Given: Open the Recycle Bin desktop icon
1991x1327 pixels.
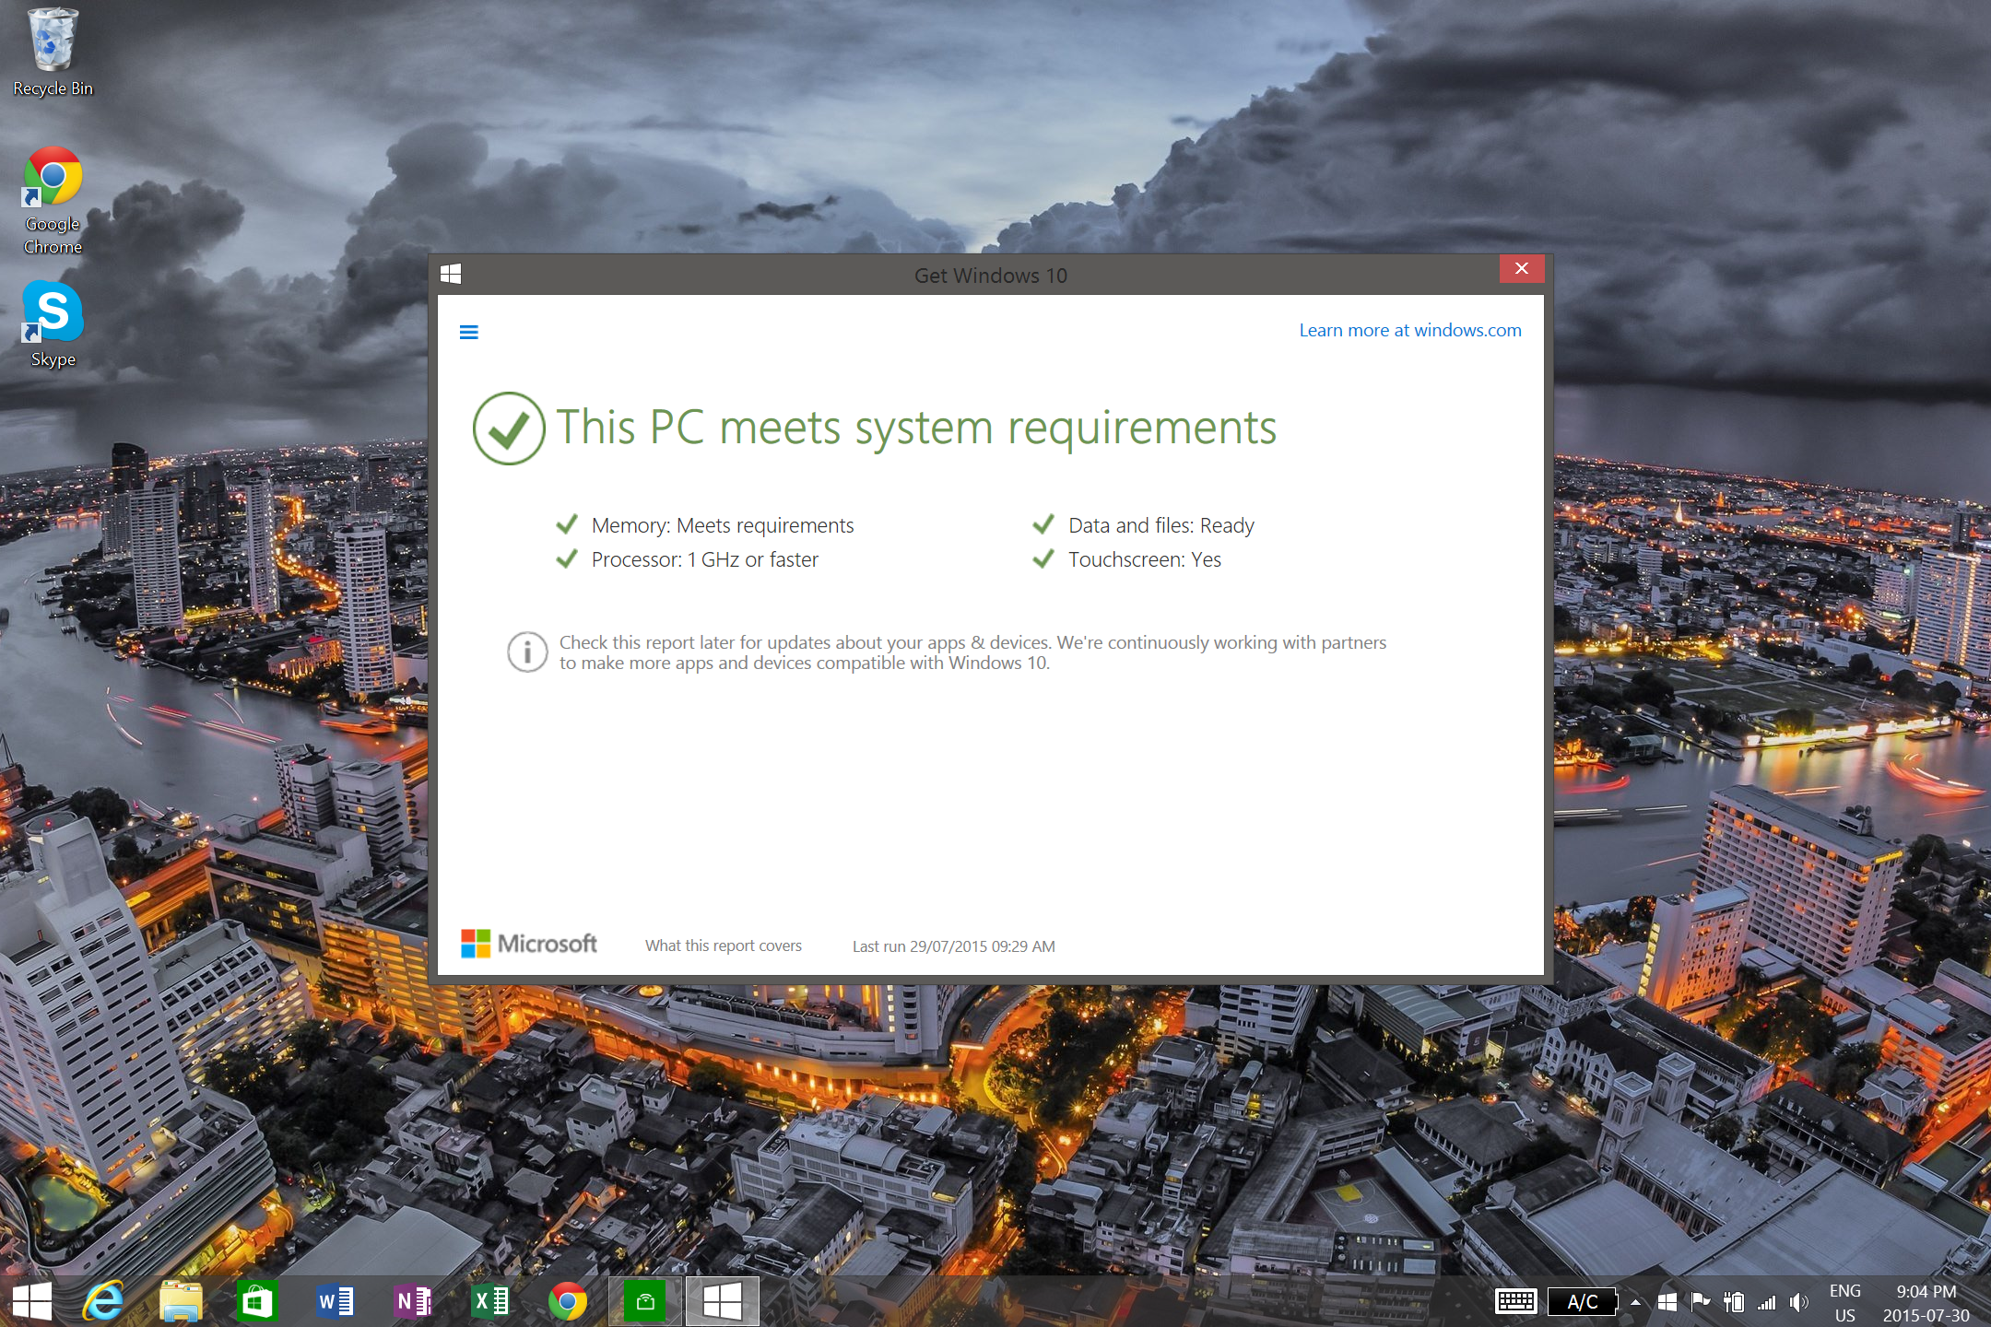Looking at the screenshot, I should coord(53,53).
